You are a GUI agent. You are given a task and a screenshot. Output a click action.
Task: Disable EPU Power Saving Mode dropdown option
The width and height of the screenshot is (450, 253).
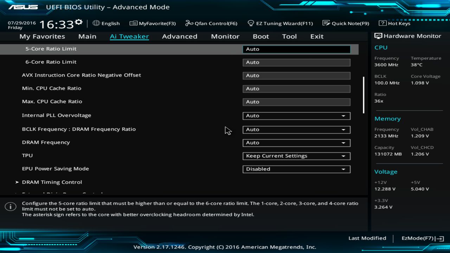pyautogui.click(x=296, y=169)
